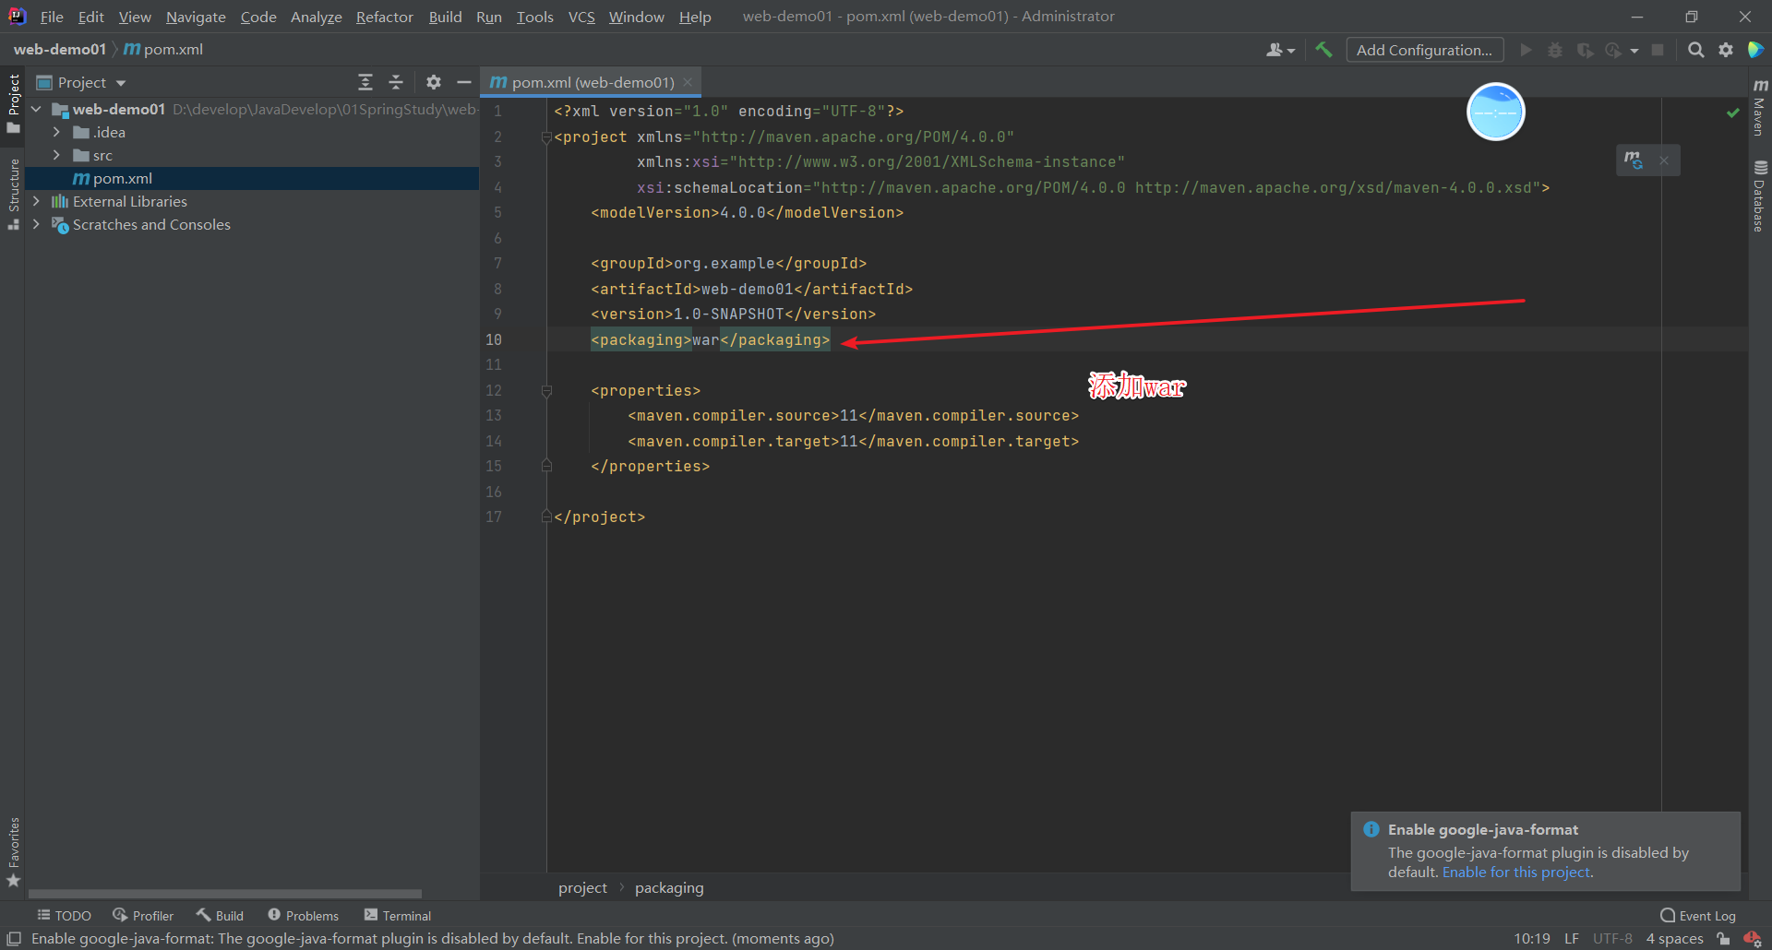Screen dimensions: 1772x950
Task: Open the File menu
Action: 52,17
